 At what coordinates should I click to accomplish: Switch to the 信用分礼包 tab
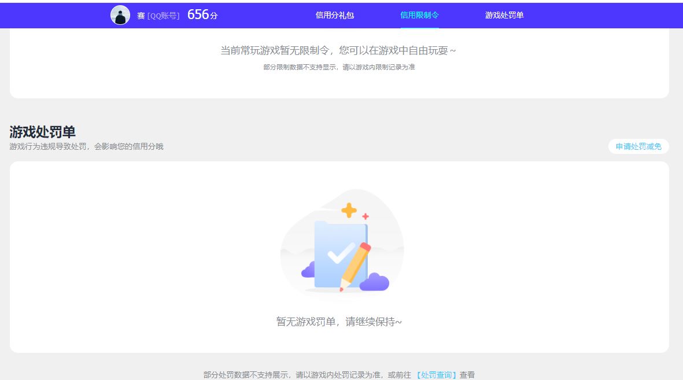point(334,16)
